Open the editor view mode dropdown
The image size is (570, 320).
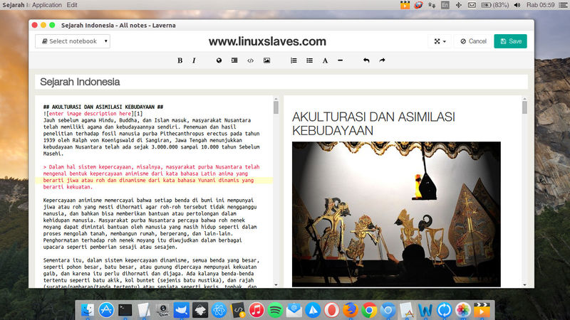(x=440, y=41)
